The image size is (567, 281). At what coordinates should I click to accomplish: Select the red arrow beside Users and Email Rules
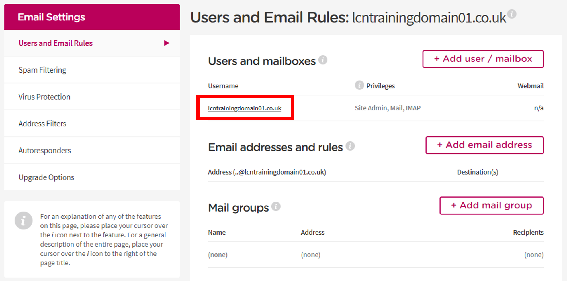click(167, 43)
